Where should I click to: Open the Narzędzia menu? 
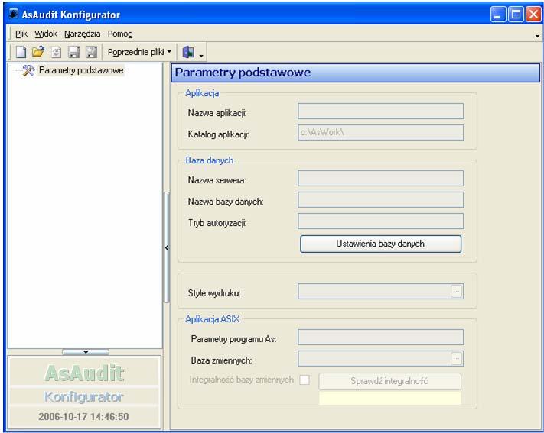82,34
